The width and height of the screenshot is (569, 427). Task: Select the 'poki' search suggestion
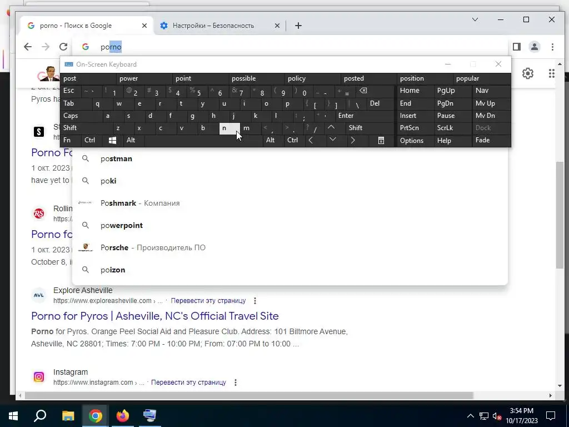point(290,181)
